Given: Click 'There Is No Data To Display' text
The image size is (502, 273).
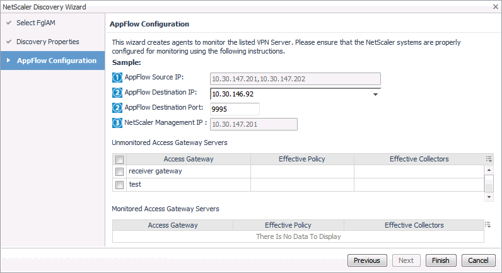Looking at the screenshot, I should click(x=298, y=236).
